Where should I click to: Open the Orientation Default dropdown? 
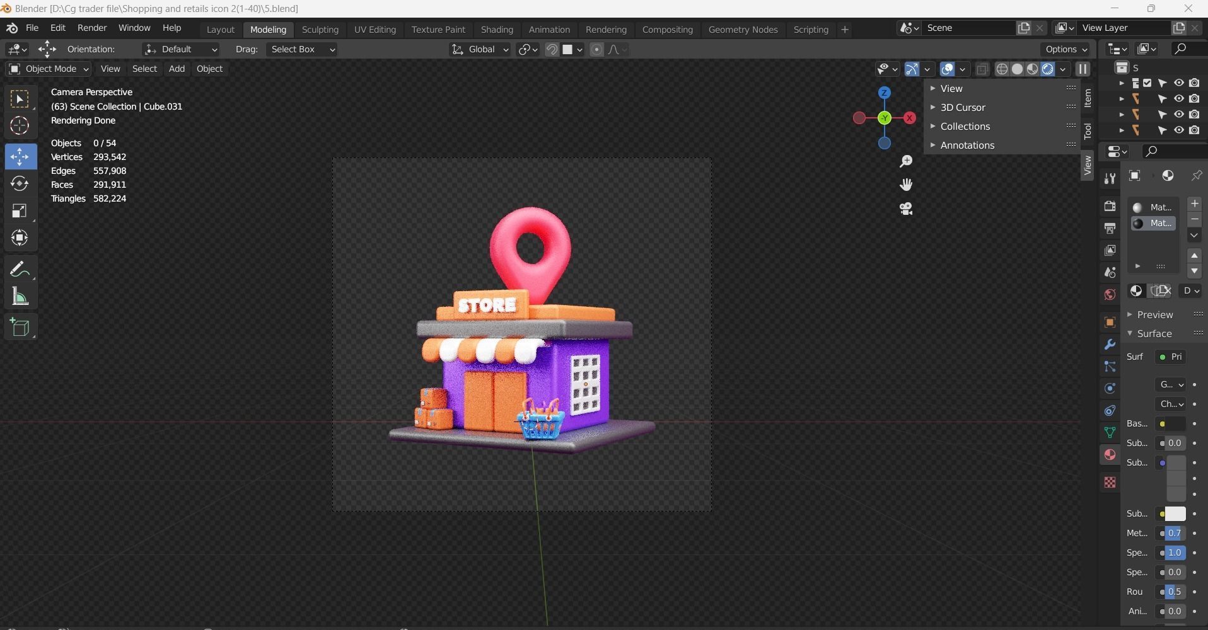click(180, 50)
